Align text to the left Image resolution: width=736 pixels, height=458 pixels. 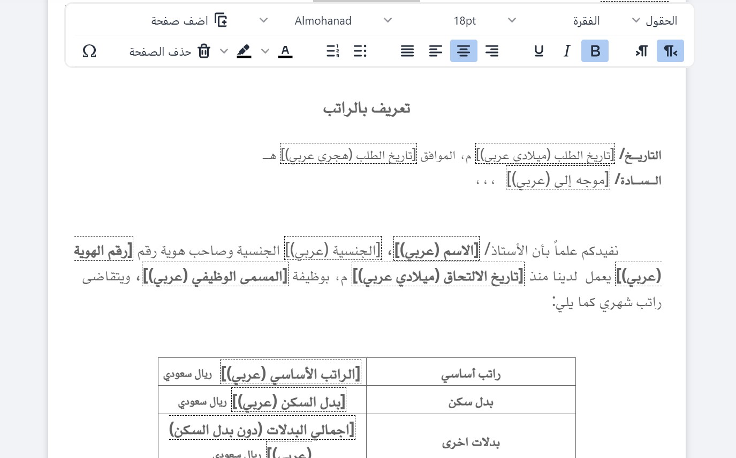click(436, 51)
